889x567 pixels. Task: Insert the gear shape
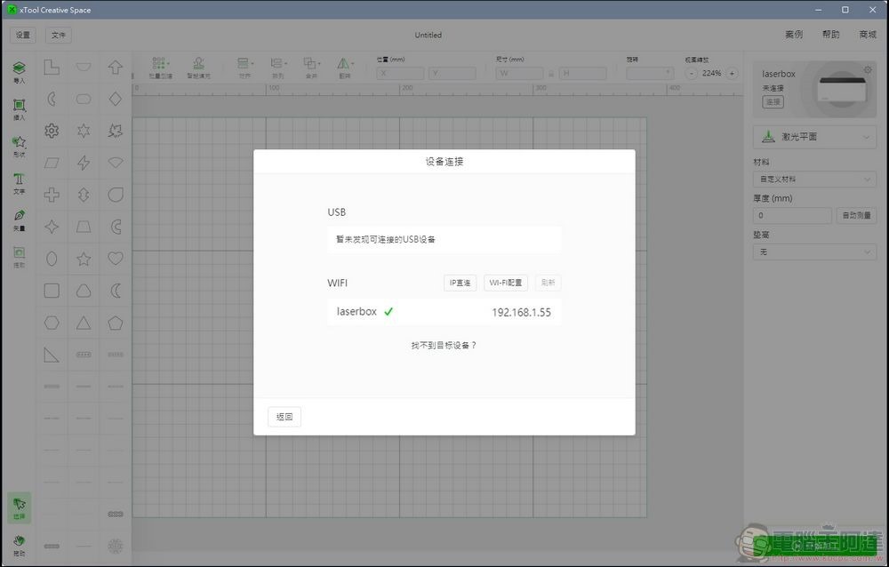[52, 131]
